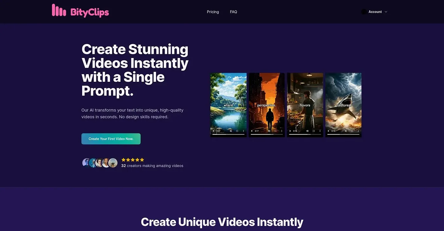The image size is (444, 231).
Task: Open fullscreen for the "creatures" video
Action: click(x=352, y=131)
